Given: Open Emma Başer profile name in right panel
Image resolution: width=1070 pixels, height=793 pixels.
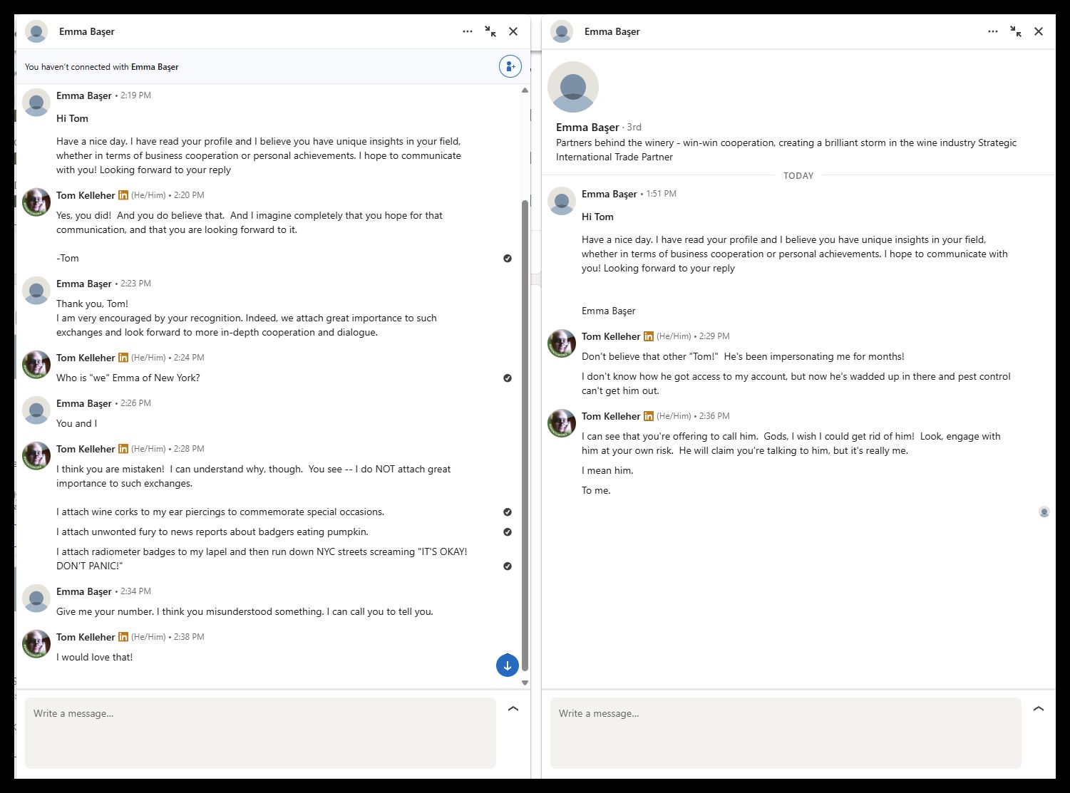Looking at the screenshot, I should click(x=587, y=128).
